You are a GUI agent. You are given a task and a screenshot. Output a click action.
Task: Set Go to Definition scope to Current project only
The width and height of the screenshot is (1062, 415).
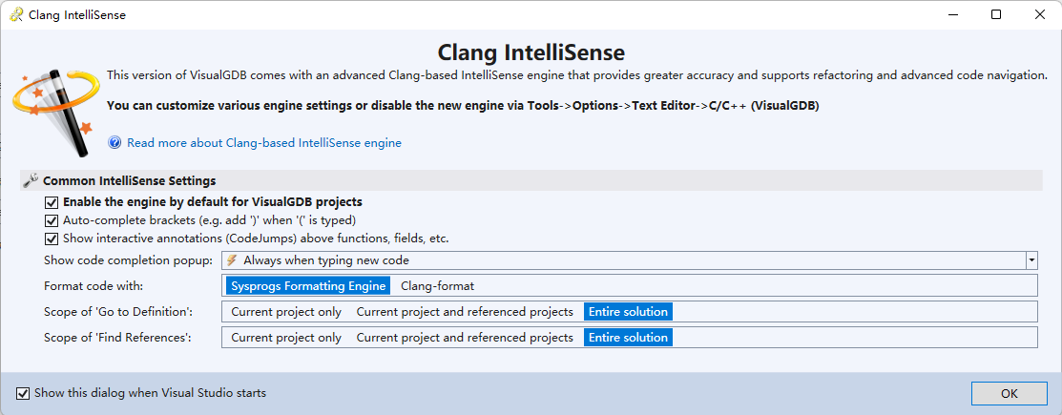[x=286, y=312]
